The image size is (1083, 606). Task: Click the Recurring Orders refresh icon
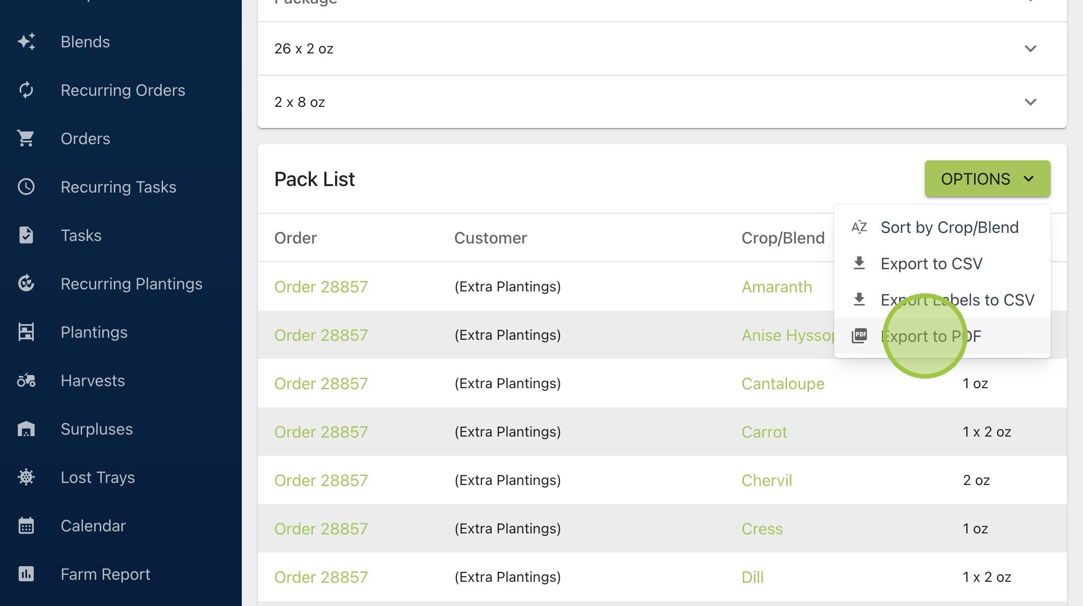26,90
